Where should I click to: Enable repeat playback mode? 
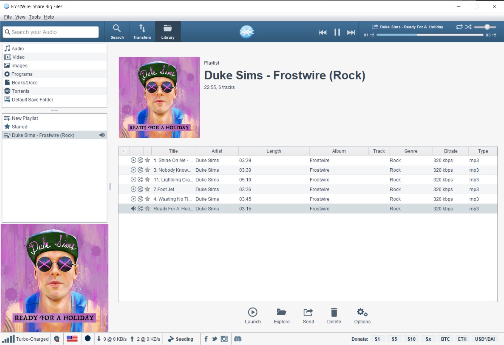[x=460, y=27]
